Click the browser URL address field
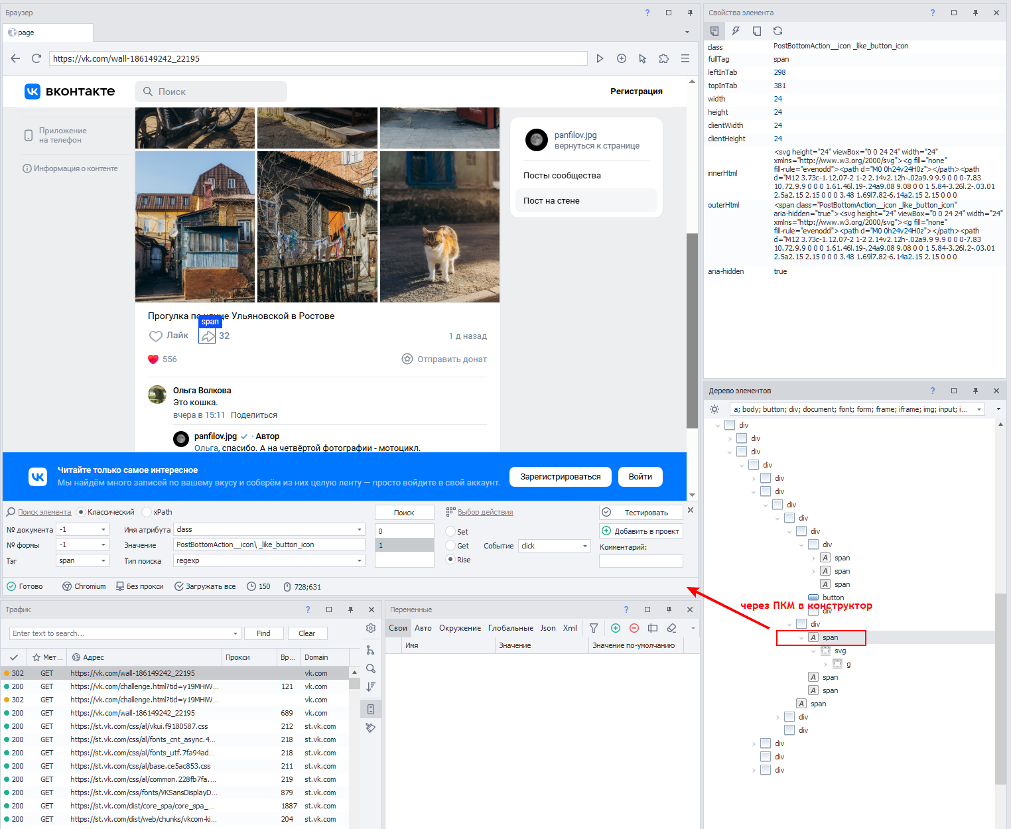1011x829 pixels. coord(318,58)
